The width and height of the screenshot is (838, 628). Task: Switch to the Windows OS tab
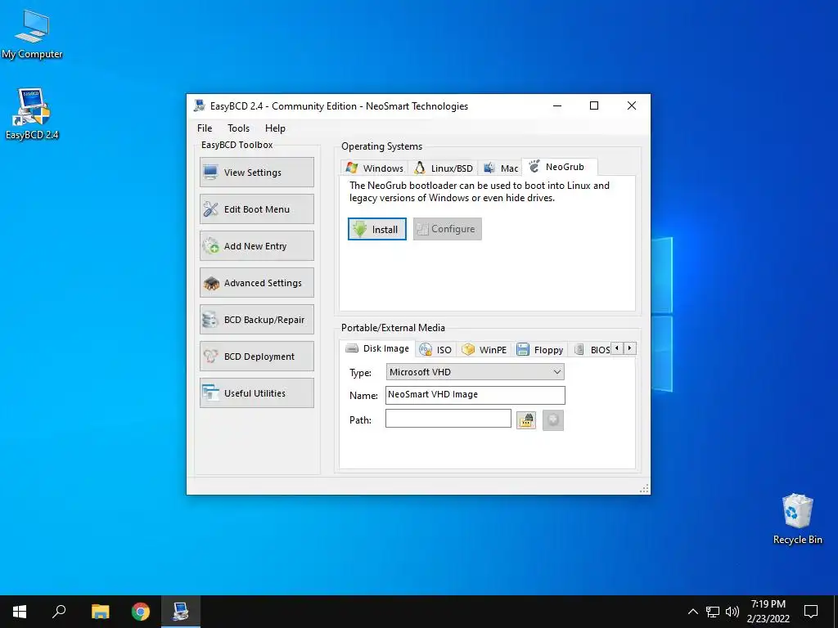point(374,168)
